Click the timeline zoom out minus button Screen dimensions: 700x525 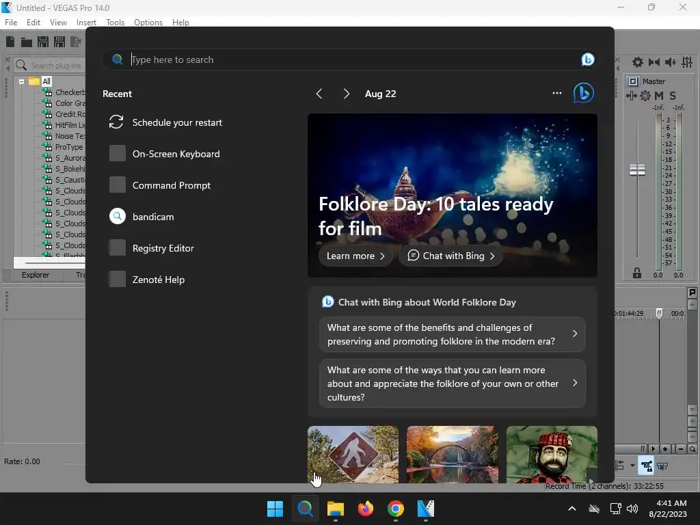[x=680, y=449]
